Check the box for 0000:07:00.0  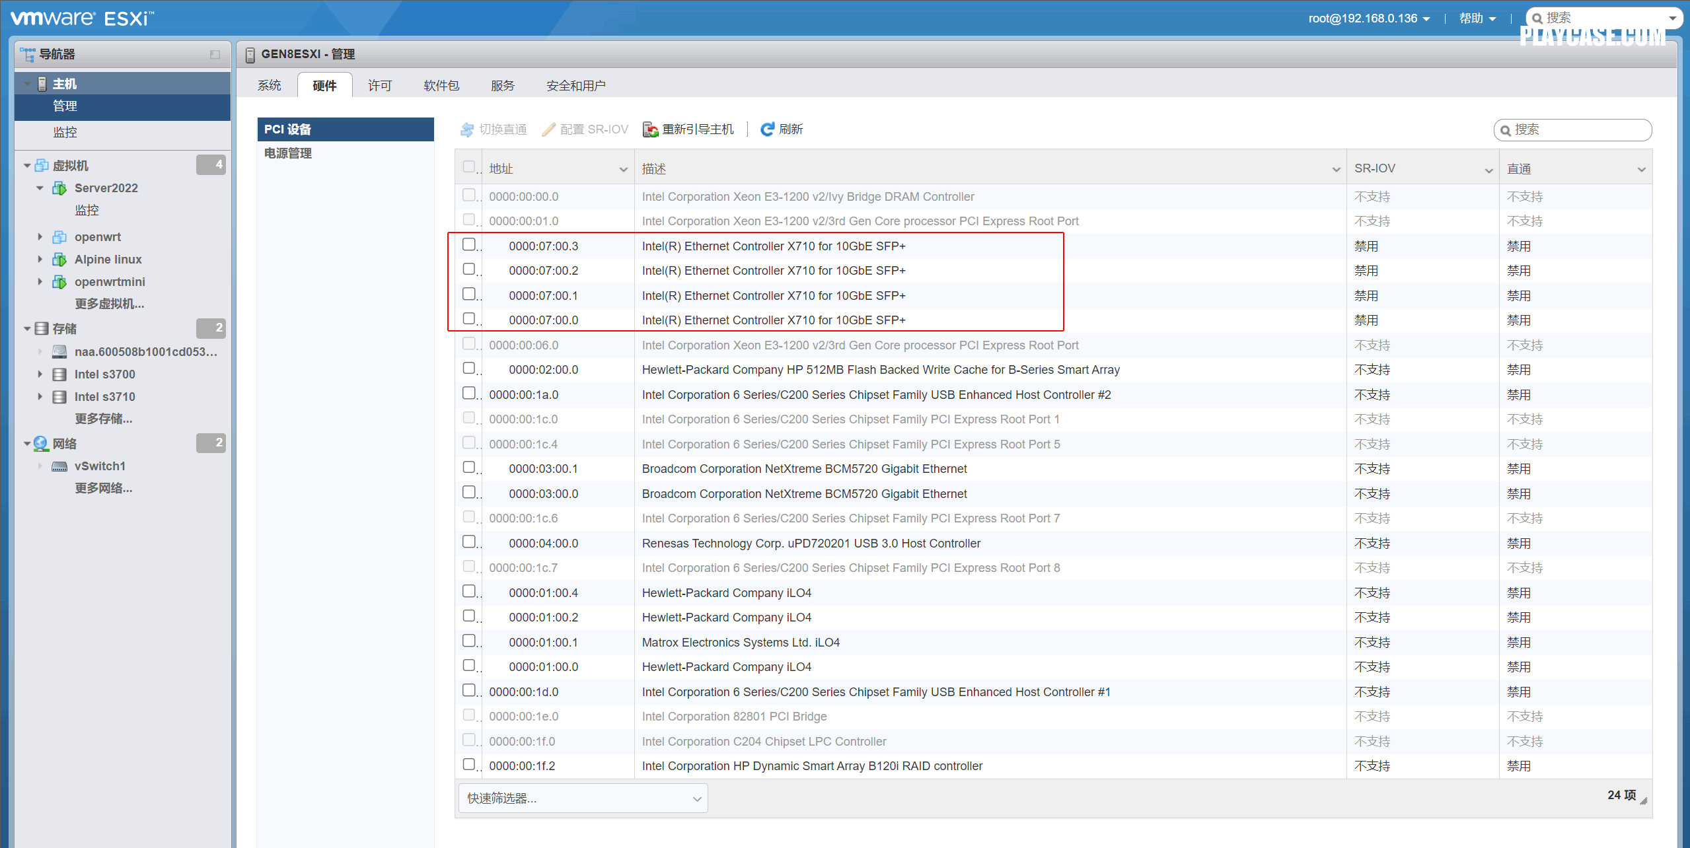tap(469, 318)
